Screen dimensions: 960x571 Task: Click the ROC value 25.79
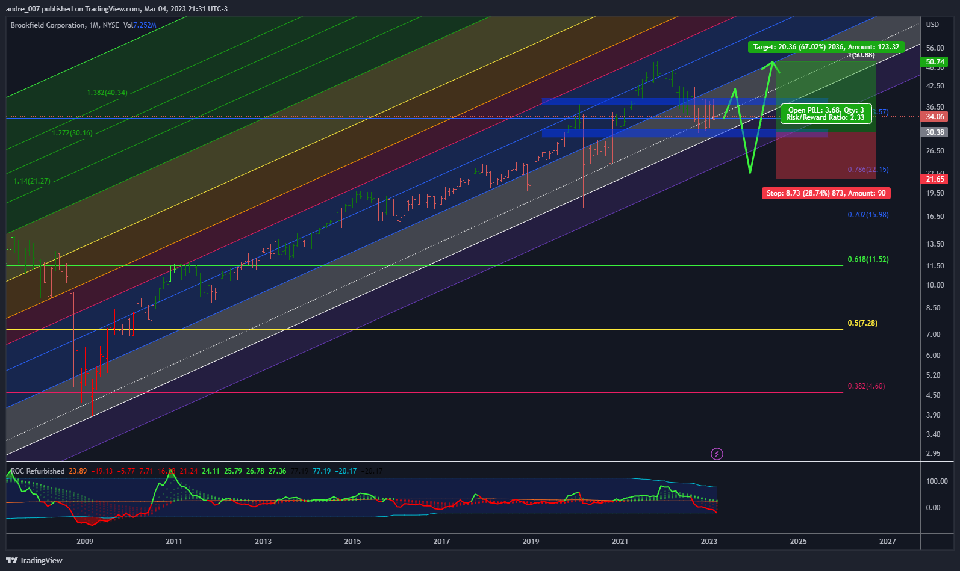[233, 471]
